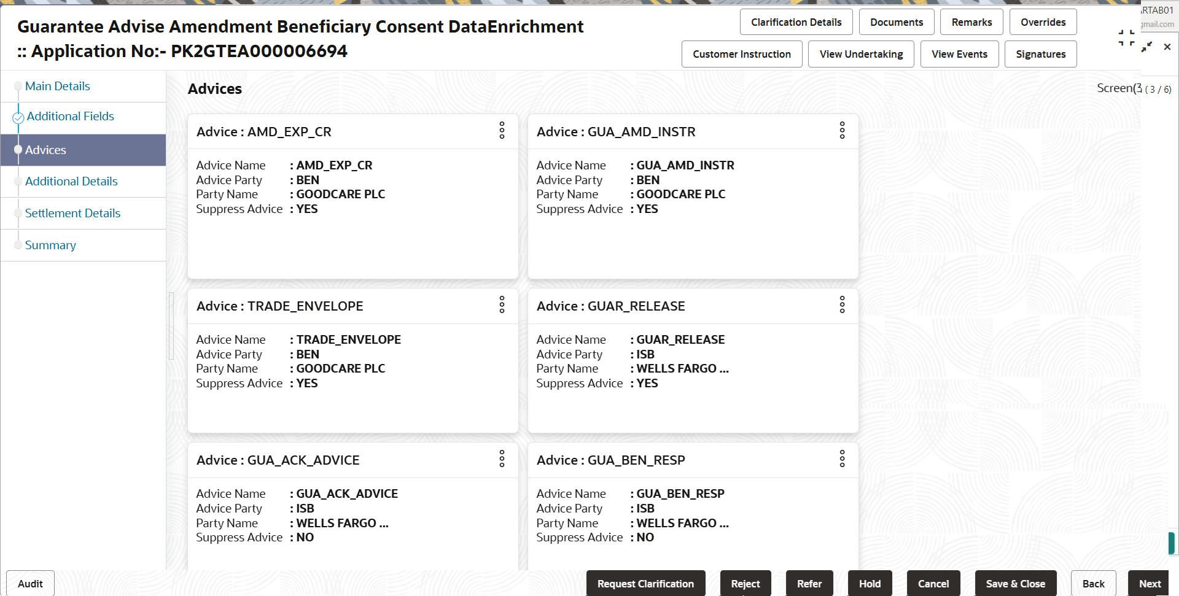Click the Audit button
This screenshot has width=1179, height=596.
click(30, 583)
